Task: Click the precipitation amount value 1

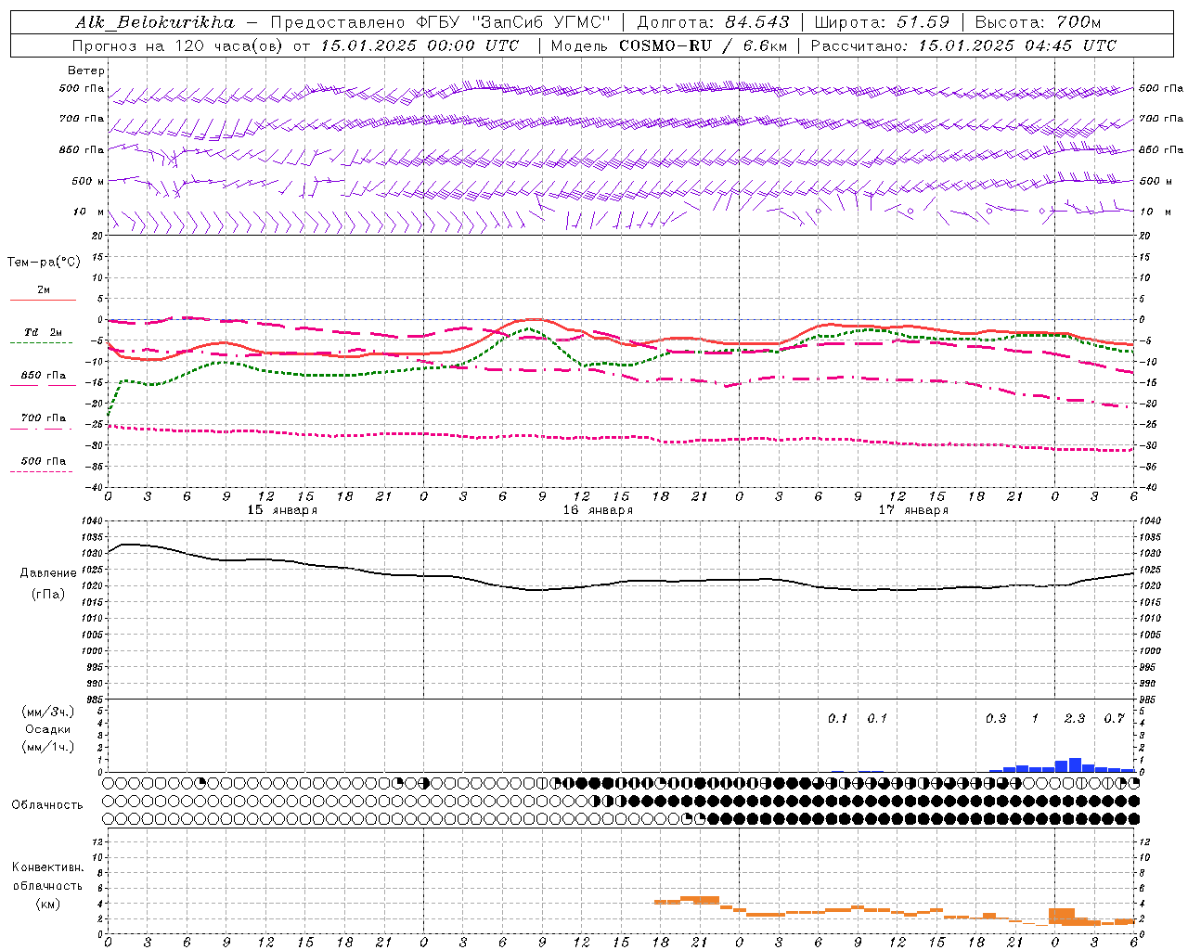Action: [x=1036, y=718]
